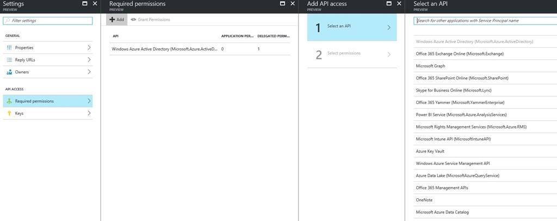Image resolution: width=557 pixels, height=221 pixels.
Task: Click the API search input field
Action: tap(484, 21)
